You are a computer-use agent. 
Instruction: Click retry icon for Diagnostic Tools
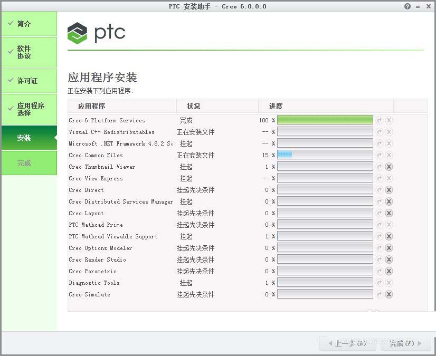click(380, 283)
